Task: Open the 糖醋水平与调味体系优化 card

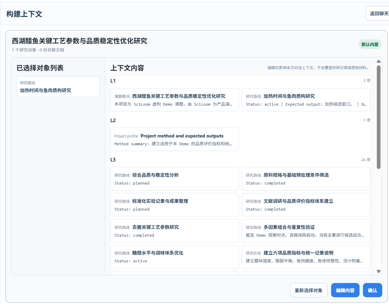Action: tap(175, 257)
